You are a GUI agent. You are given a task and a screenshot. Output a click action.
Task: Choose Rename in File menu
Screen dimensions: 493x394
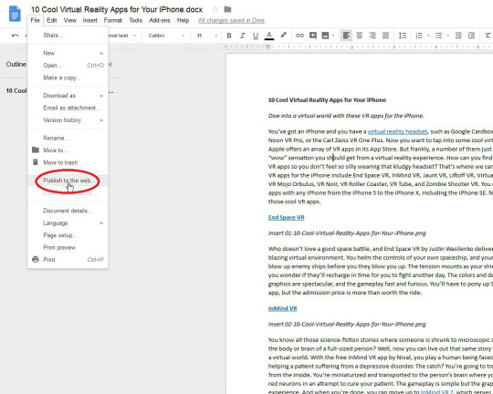[68, 138]
